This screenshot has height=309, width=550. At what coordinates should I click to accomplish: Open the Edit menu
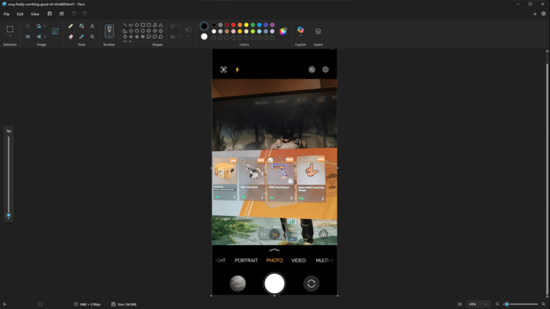tap(20, 14)
